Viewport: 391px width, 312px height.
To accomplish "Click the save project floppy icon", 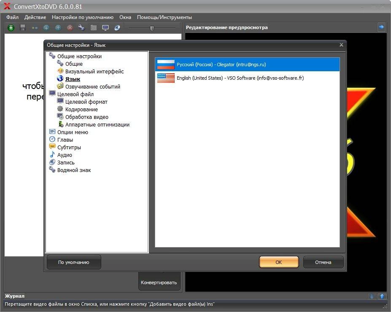I will pyautogui.click(x=23, y=28).
